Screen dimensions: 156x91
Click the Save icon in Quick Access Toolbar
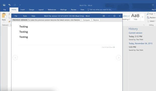(4, 5)
